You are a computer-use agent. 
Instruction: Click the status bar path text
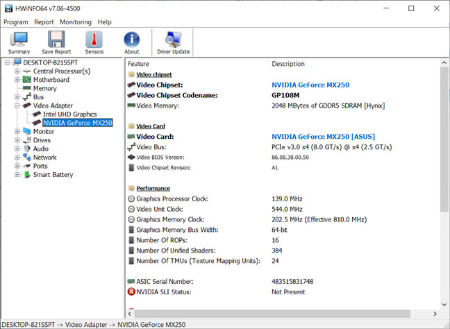[x=94, y=324]
